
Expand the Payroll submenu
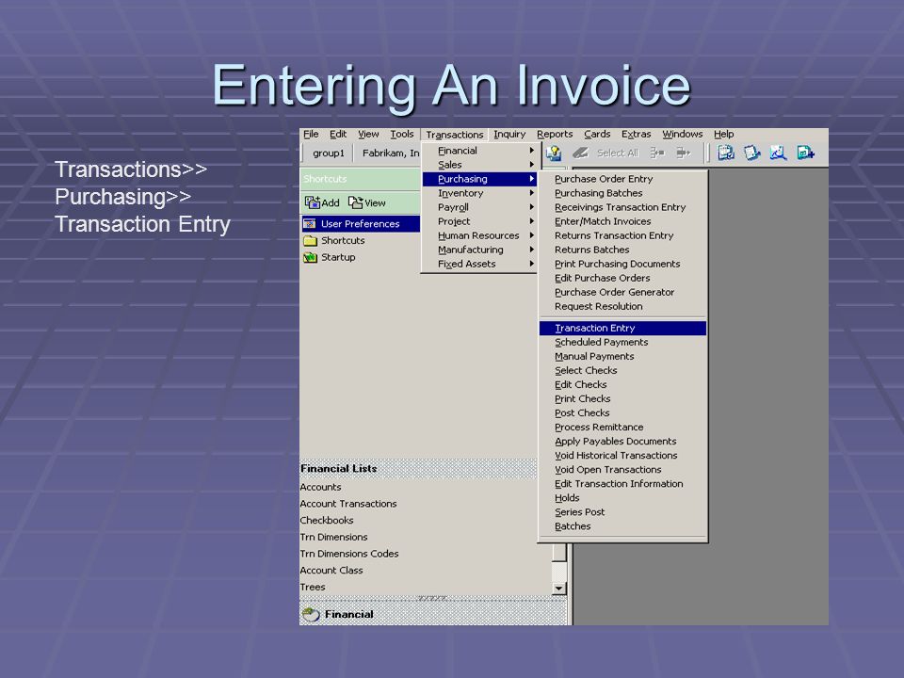pyautogui.click(x=479, y=207)
